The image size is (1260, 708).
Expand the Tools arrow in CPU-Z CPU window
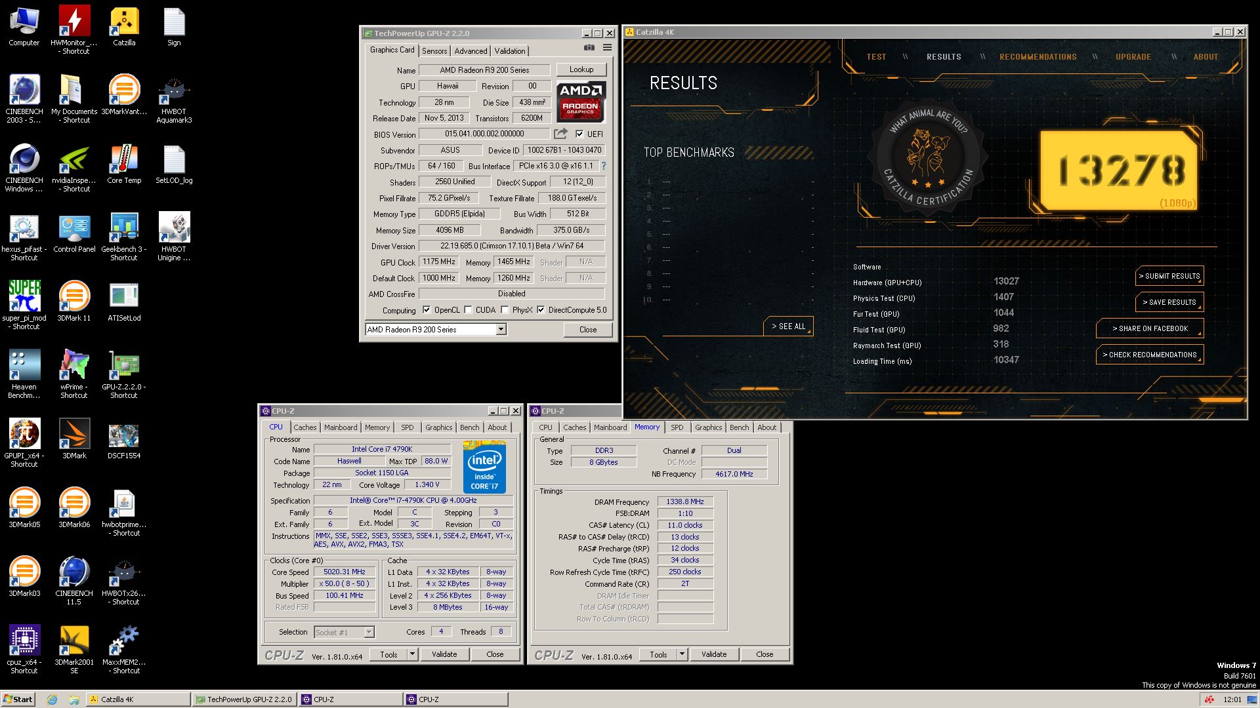coord(412,654)
